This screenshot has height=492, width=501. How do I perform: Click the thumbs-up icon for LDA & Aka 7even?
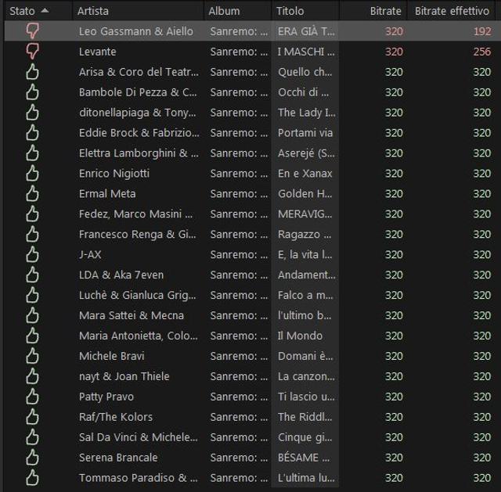pyautogui.click(x=32, y=275)
